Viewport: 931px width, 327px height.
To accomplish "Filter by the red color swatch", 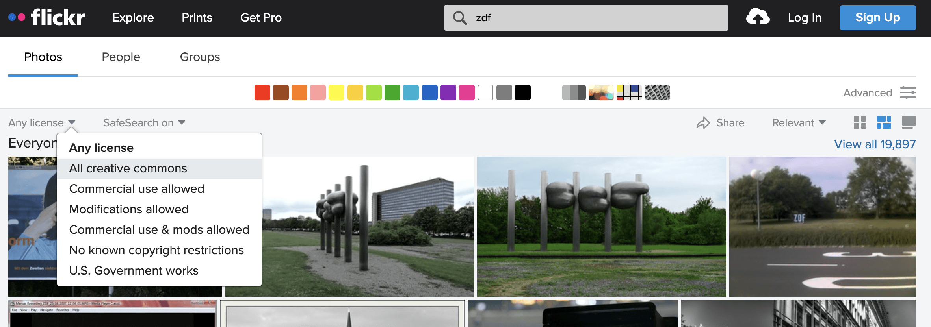I will tap(262, 93).
